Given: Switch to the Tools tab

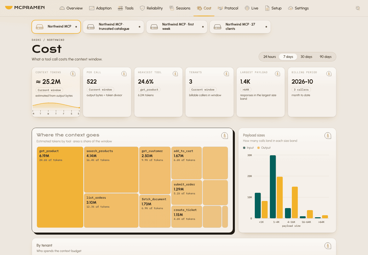Looking at the screenshot, I should [x=126, y=8].
